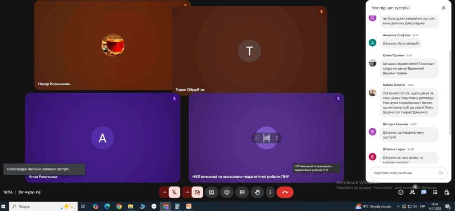Close the meeting chat panel

point(443,8)
